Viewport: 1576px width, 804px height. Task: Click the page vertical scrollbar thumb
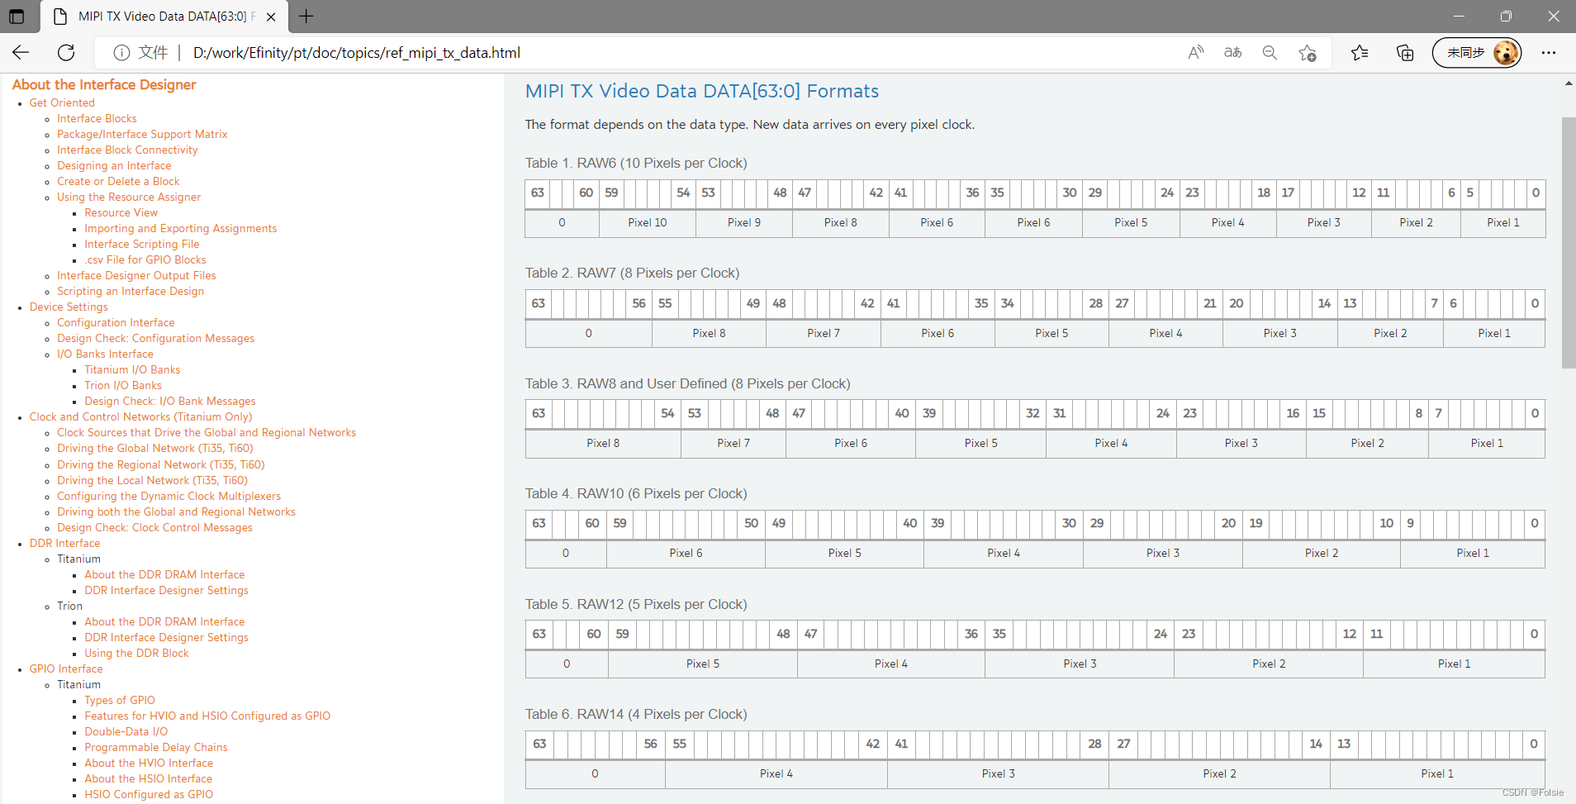[x=1568, y=243]
